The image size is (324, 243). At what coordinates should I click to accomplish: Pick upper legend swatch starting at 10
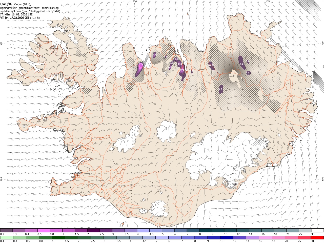tap(230, 230)
